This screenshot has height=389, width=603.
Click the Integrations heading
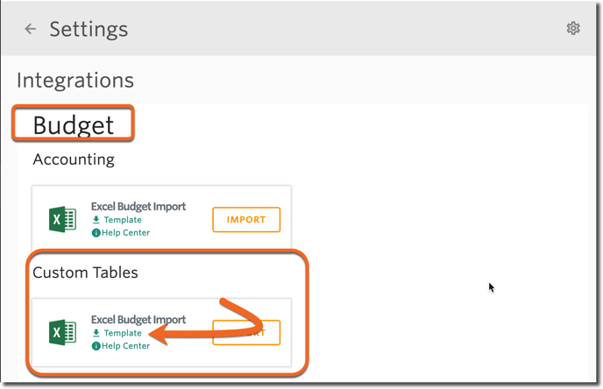[75, 80]
